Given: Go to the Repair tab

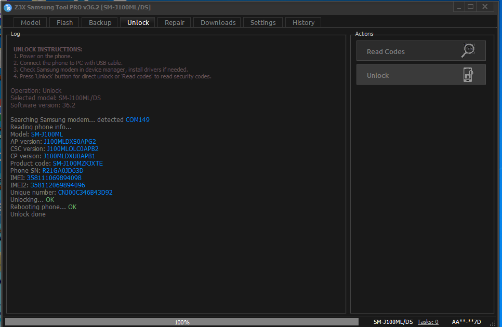Looking at the screenshot, I should point(175,23).
